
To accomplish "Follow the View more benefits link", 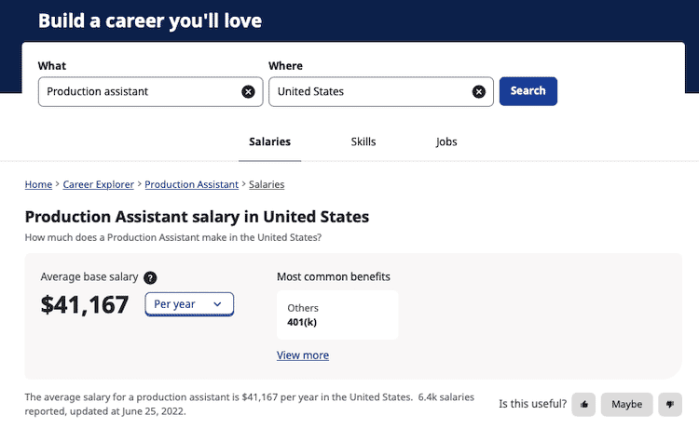I will tap(303, 355).
